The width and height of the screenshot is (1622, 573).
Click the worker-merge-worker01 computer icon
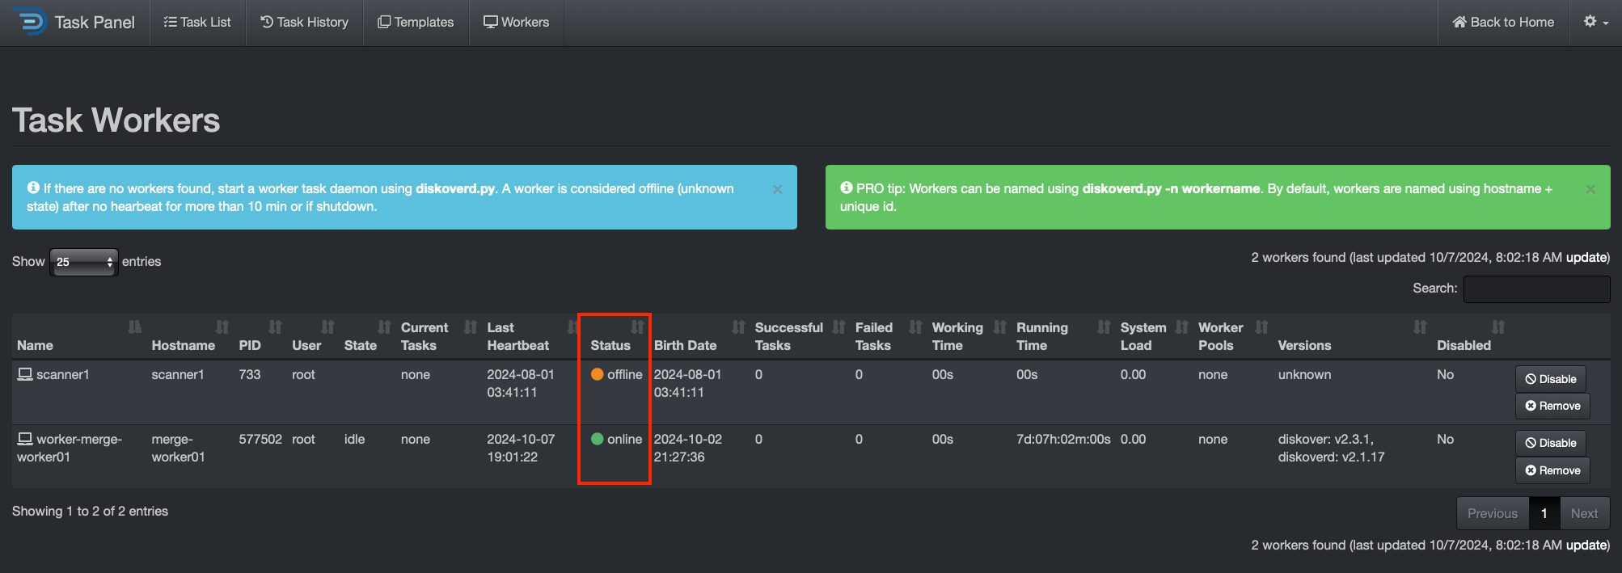[x=25, y=439]
